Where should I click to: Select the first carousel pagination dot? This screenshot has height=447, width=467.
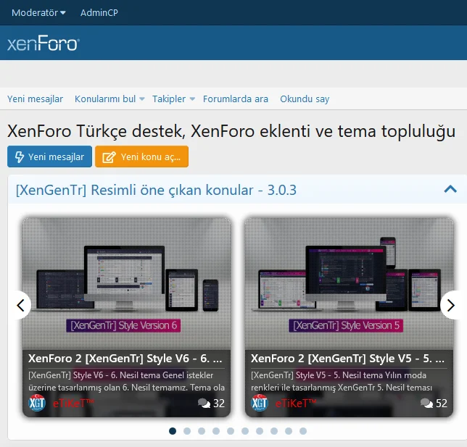pos(173,430)
